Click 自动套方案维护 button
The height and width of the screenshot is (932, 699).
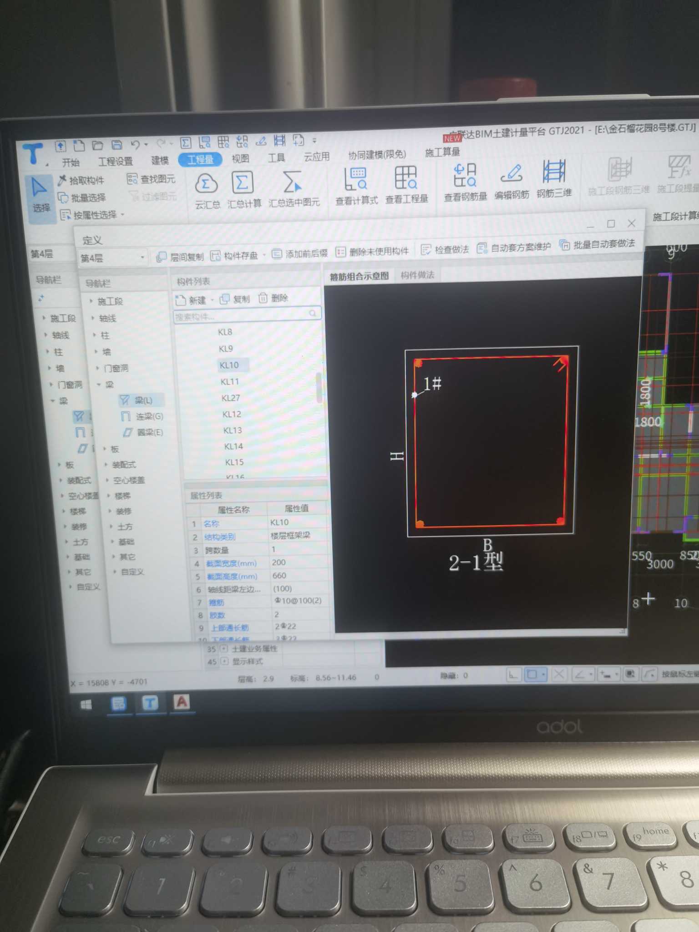point(514,247)
